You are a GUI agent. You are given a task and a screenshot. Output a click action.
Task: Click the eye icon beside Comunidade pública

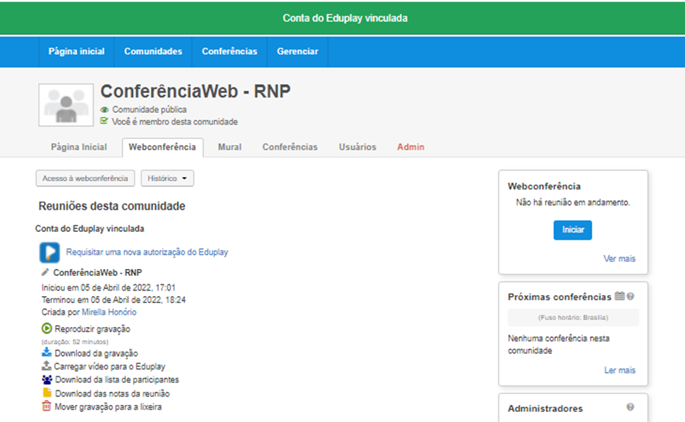(104, 110)
